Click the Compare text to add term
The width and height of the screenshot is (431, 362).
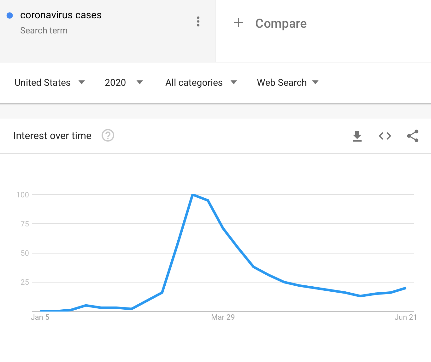(281, 24)
